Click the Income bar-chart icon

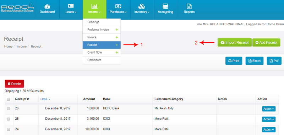point(94,6)
